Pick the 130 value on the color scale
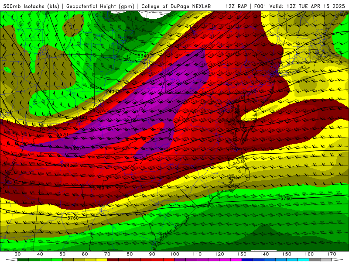 coord(242,254)
